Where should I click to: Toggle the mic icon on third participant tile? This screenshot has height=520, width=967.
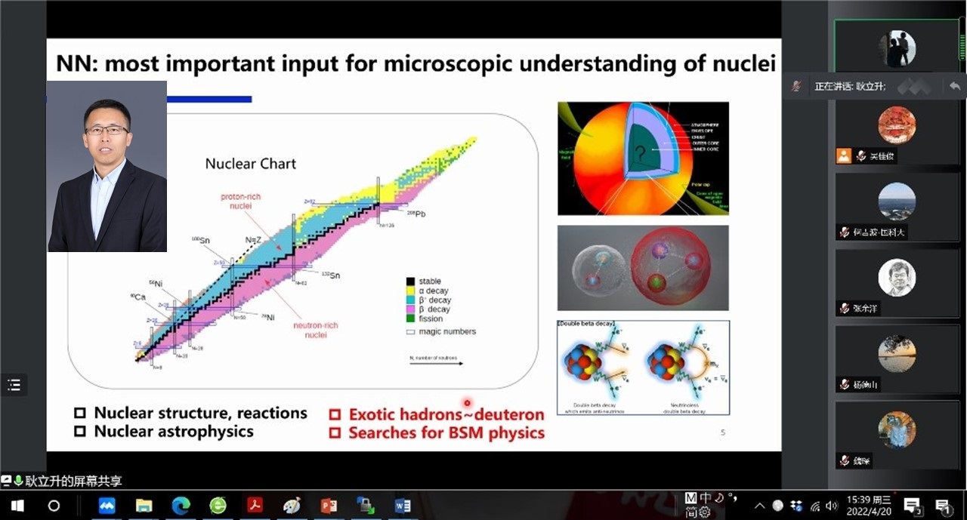tap(844, 232)
